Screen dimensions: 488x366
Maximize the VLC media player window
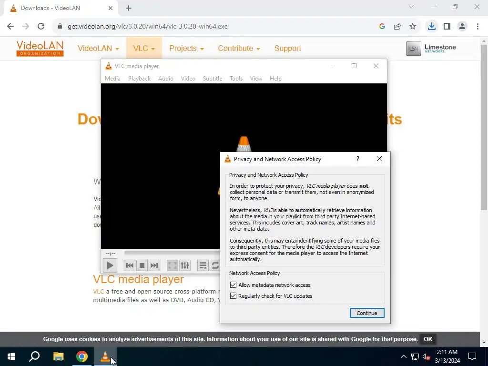click(354, 66)
